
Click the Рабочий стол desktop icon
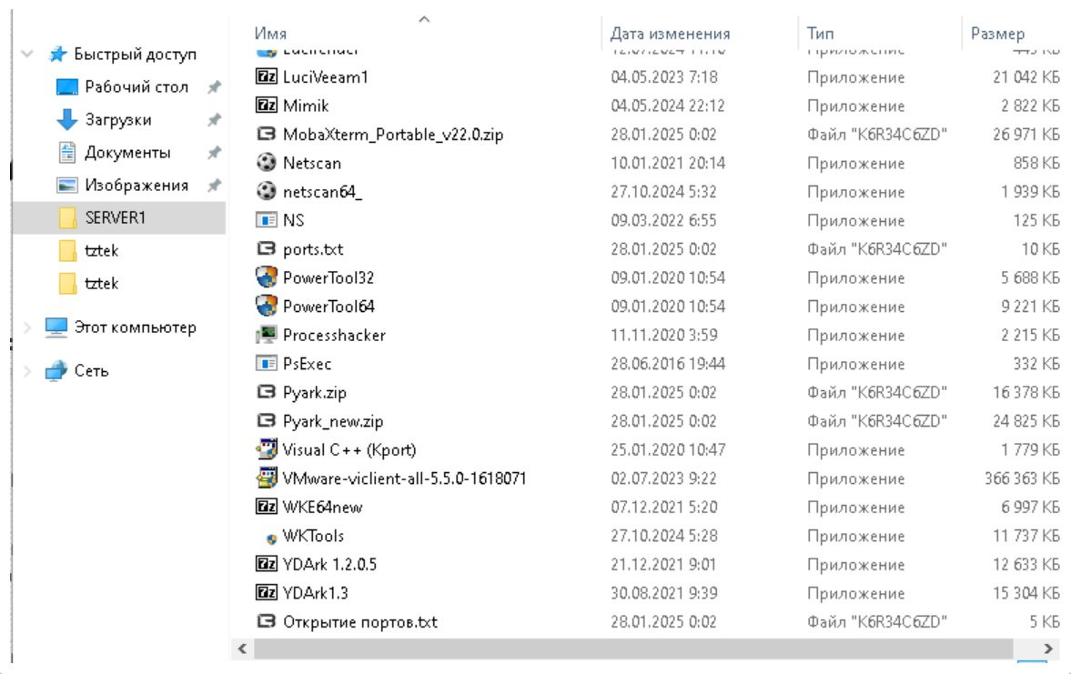tap(67, 86)
